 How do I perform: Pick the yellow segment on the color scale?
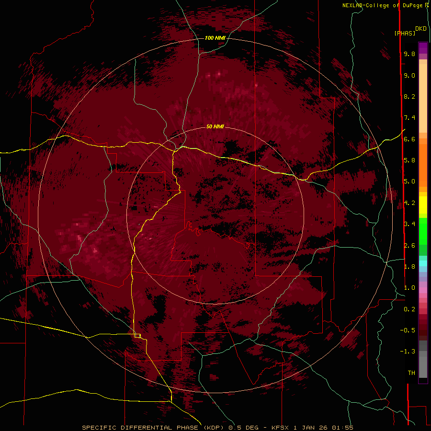[x=423, y=205]
